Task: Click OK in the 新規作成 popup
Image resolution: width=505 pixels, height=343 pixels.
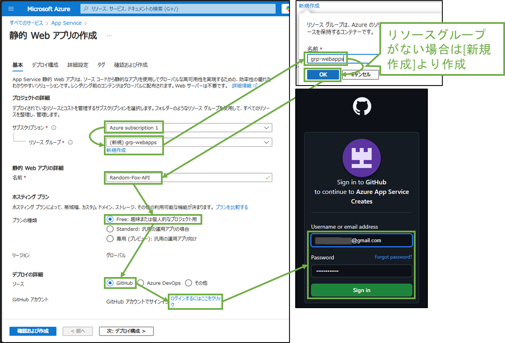Action: click(x=323, y=74)
